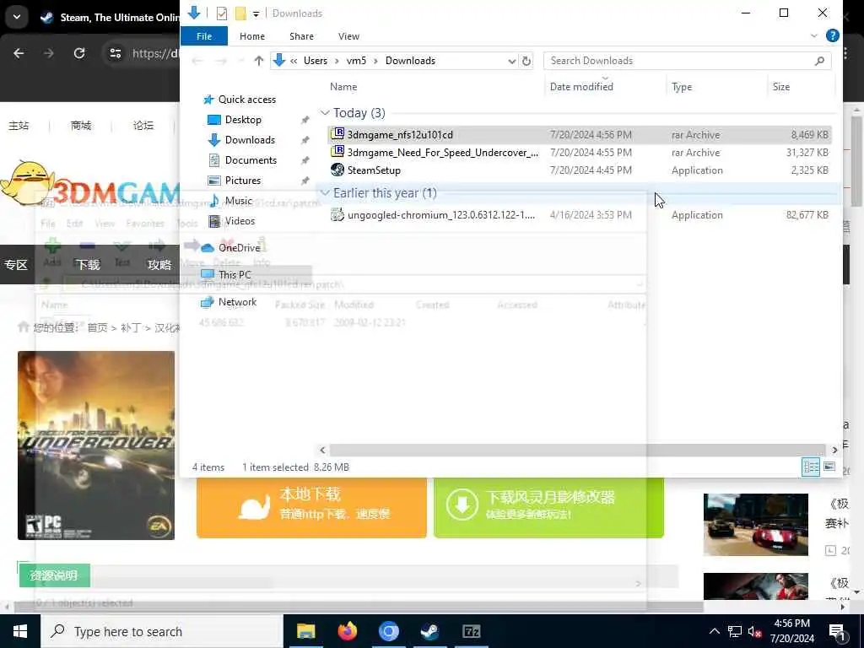Image resolution: width=864 pixels, height=648 pixels.
Task: Expand the ribbon with the chevron
Action: [x=814, y=35]
